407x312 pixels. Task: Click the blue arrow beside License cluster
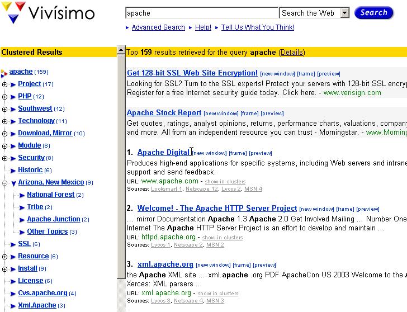[x=13, y=281]
